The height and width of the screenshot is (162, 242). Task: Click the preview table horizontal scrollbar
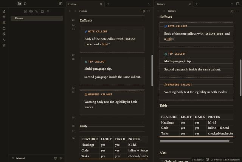pos(195,141)
